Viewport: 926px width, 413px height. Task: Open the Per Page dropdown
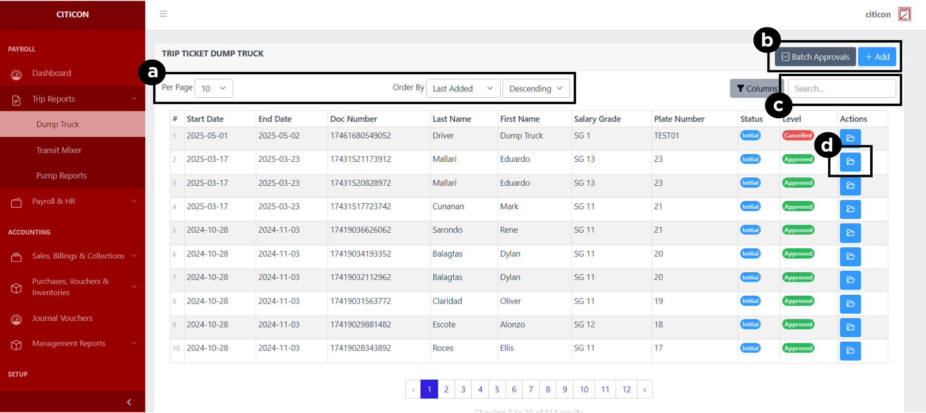click(213, 88)
